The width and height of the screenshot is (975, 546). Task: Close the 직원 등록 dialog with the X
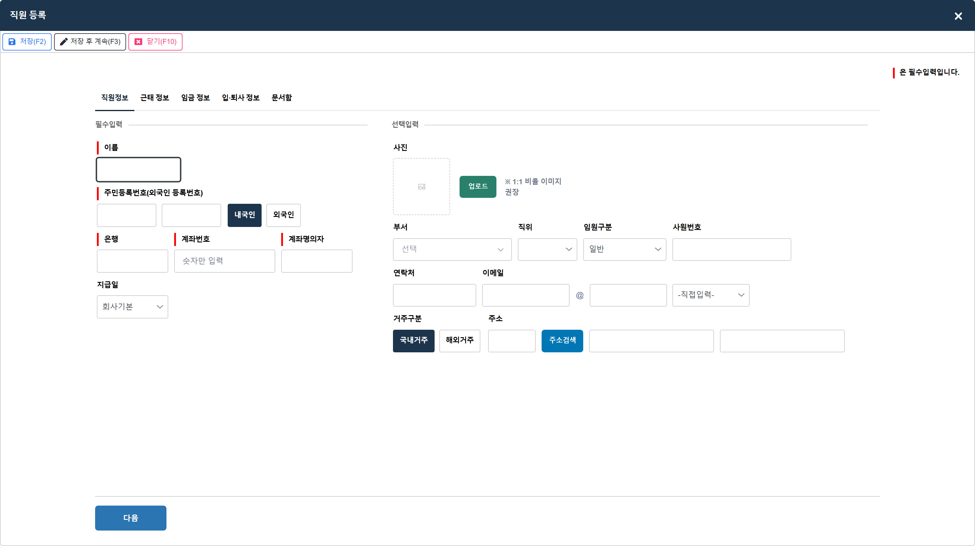pos(958,16)
